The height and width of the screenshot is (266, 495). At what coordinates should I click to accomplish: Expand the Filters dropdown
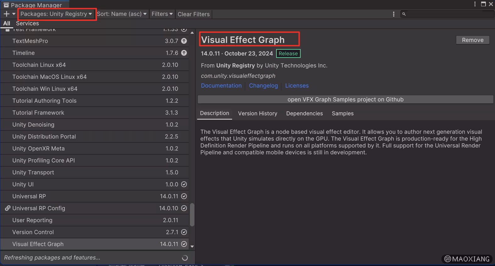pos(162,14)
